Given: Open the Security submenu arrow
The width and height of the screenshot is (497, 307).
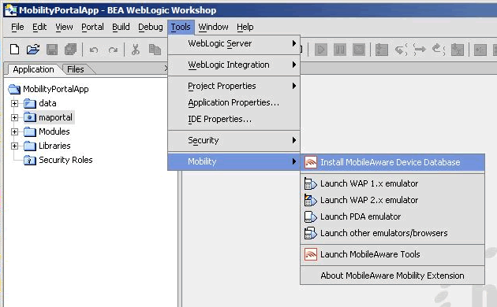Looking at the screenshot, I should [294, 140].
